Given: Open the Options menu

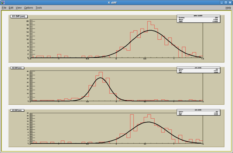Looking at the screenshot, I should pos(29,8).
